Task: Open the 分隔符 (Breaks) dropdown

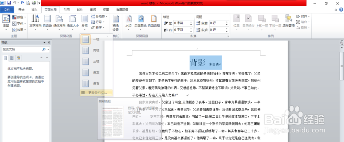Action: [99, 16]
